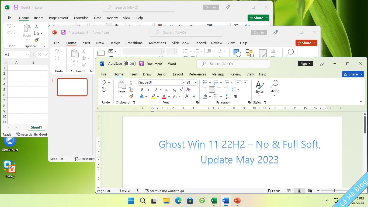The width and height of the screenshot is (368, 207).
Task: Expand Word Share button dropdown arrow
Action: point(362,74)
